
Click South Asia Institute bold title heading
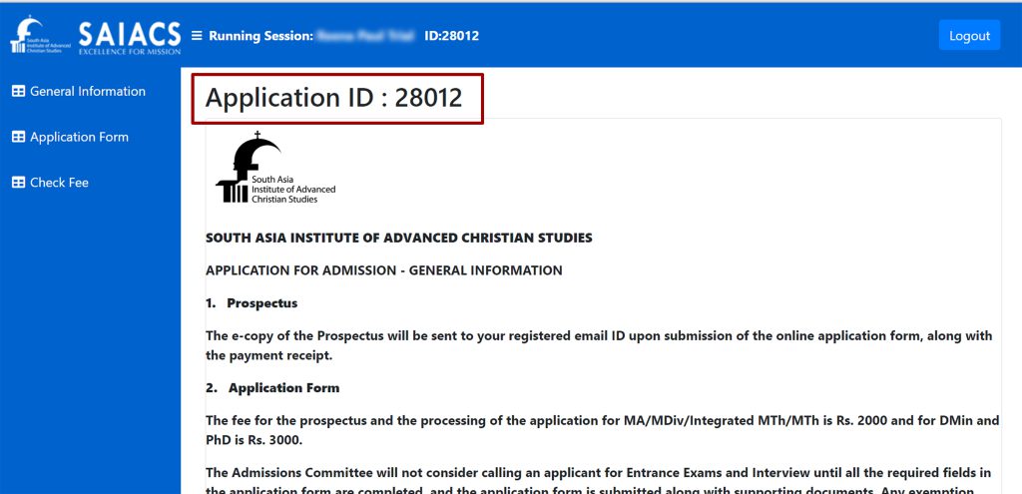coord(399,238)
